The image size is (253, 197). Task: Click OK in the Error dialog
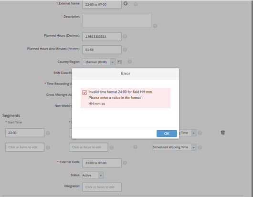[167, 134]
